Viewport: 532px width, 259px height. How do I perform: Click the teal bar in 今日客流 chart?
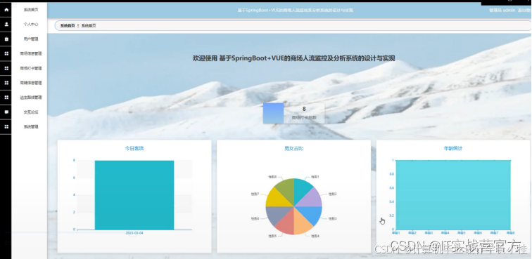click(134, 195)
